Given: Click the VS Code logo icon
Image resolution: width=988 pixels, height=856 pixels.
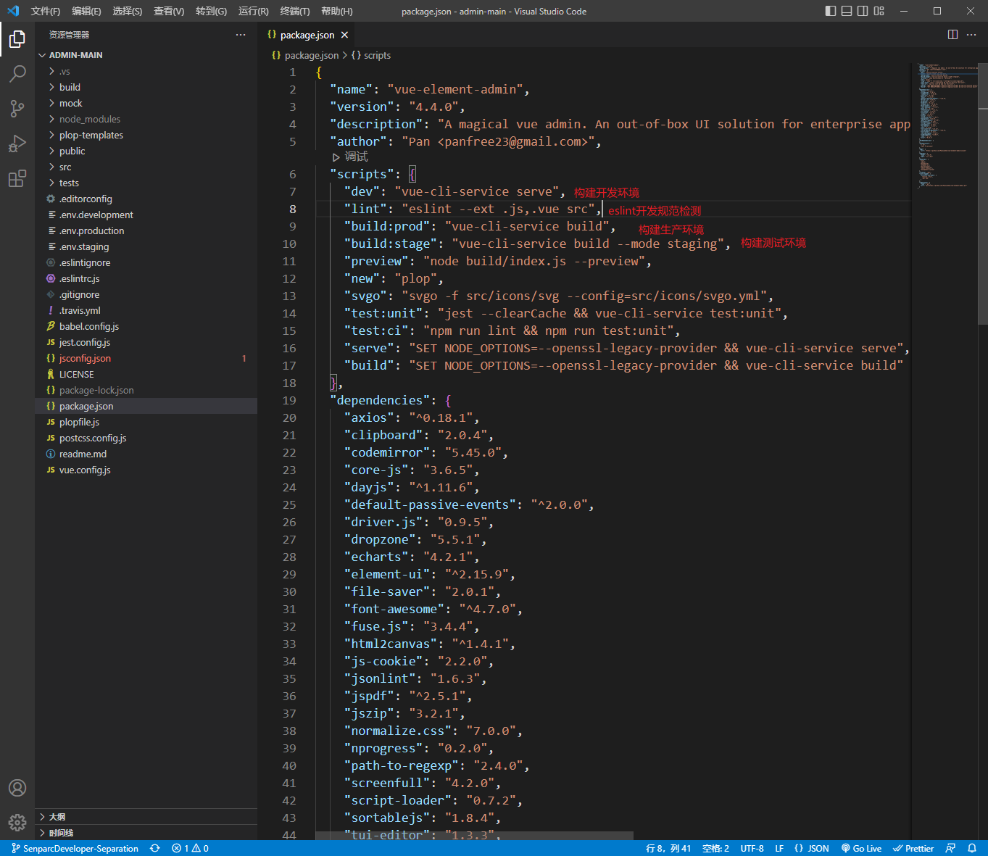Looking at the screenshot, I should pyautogui.click(x=12, y=11).
